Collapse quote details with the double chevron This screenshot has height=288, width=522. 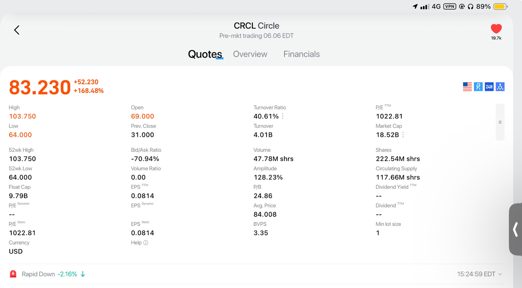(x=500, y=122)
